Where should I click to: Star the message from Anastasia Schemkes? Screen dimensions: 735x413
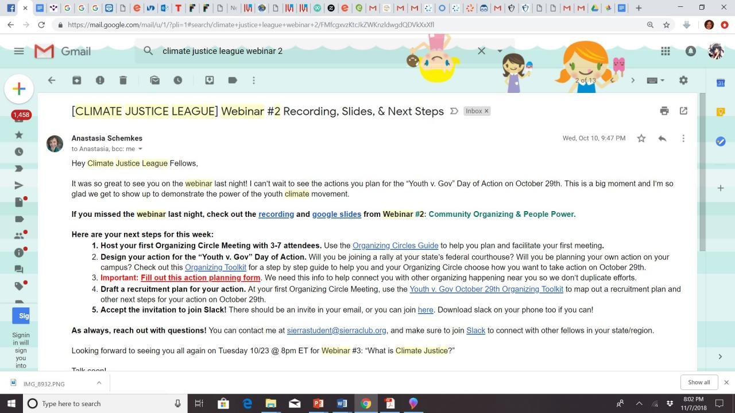pyautogui.click(x=641, y=138)
